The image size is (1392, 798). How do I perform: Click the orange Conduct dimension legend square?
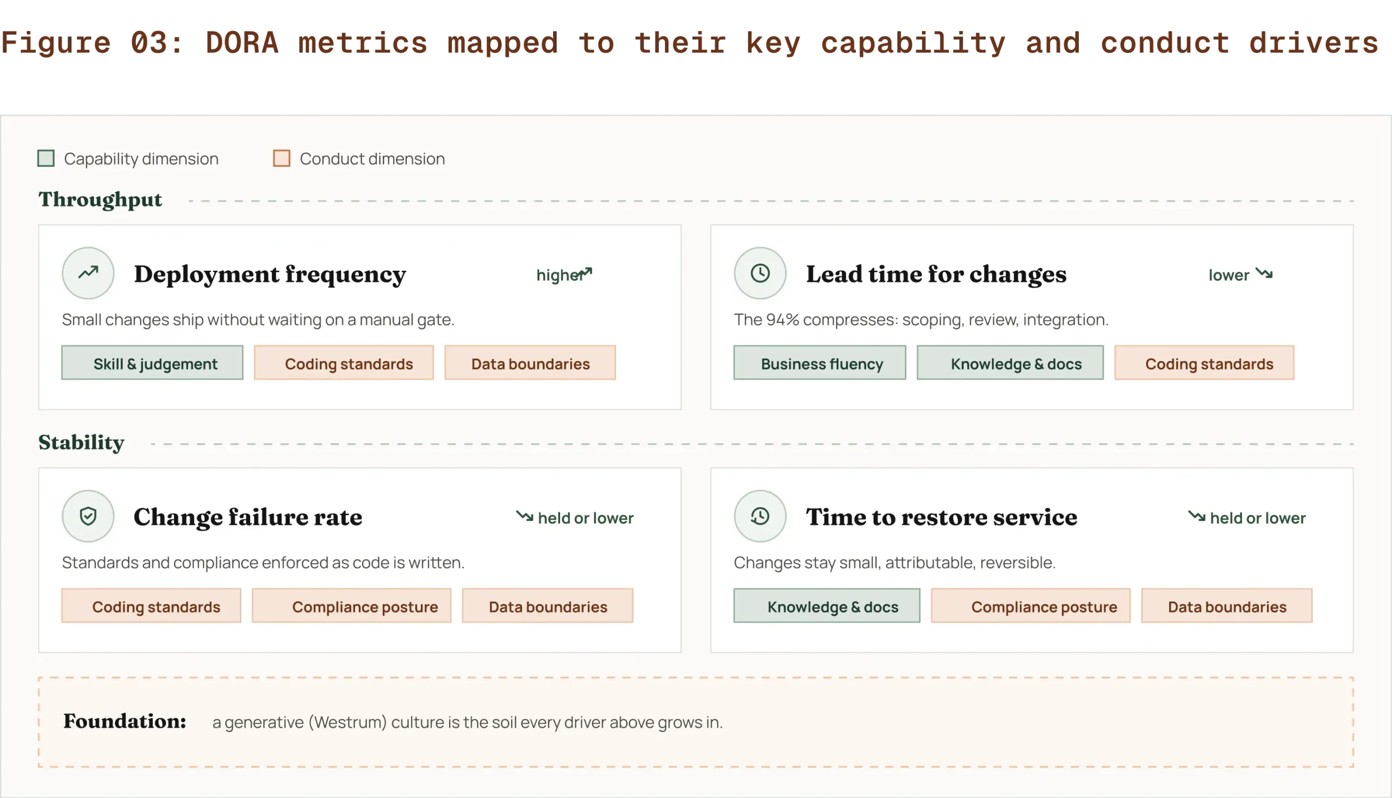pyautogui.click(x=282, y=158)
